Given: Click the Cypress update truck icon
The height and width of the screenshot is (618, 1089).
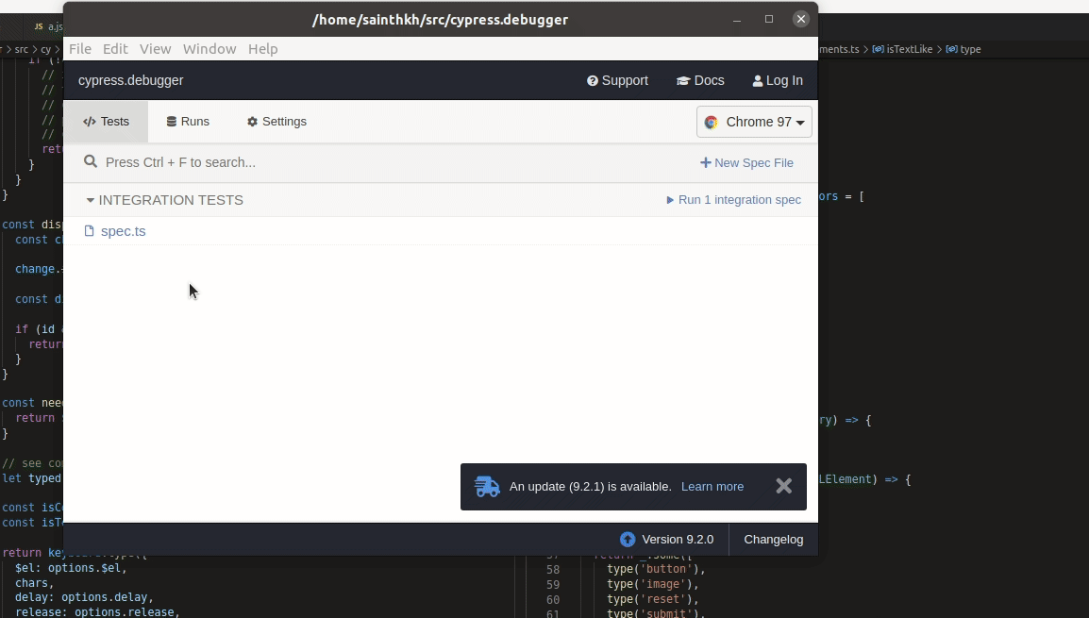Looking at the screenshot, I should (x=487, y=486).
